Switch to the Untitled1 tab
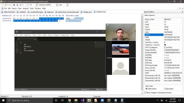Image resolution: width=184 pixels, height=103 pixels. click(22, 12)
